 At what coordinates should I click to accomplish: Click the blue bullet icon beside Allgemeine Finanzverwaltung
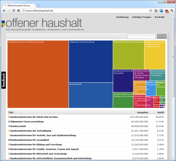(x=9, y=122)
